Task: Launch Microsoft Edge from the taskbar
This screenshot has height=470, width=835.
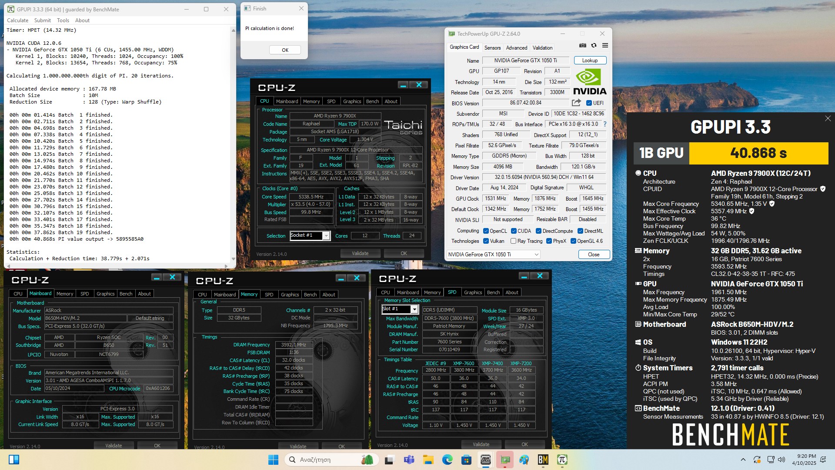Action: pos(447,460)
